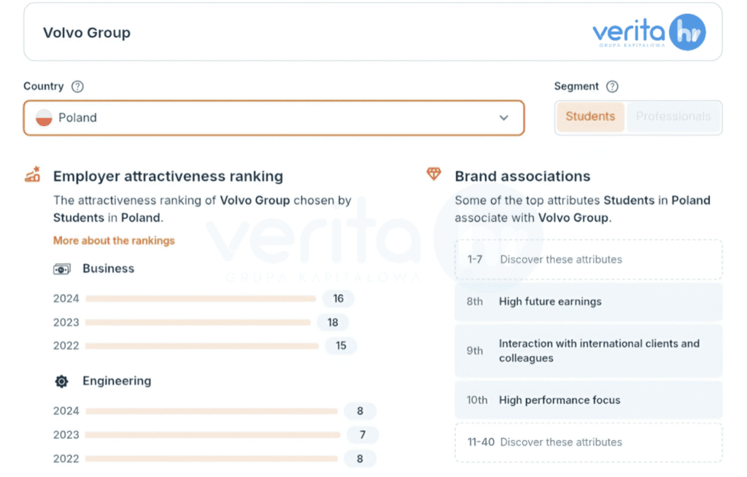Click the Engineering category gear icon
This screenshot has height=477, width=747.
click(62, 381)
